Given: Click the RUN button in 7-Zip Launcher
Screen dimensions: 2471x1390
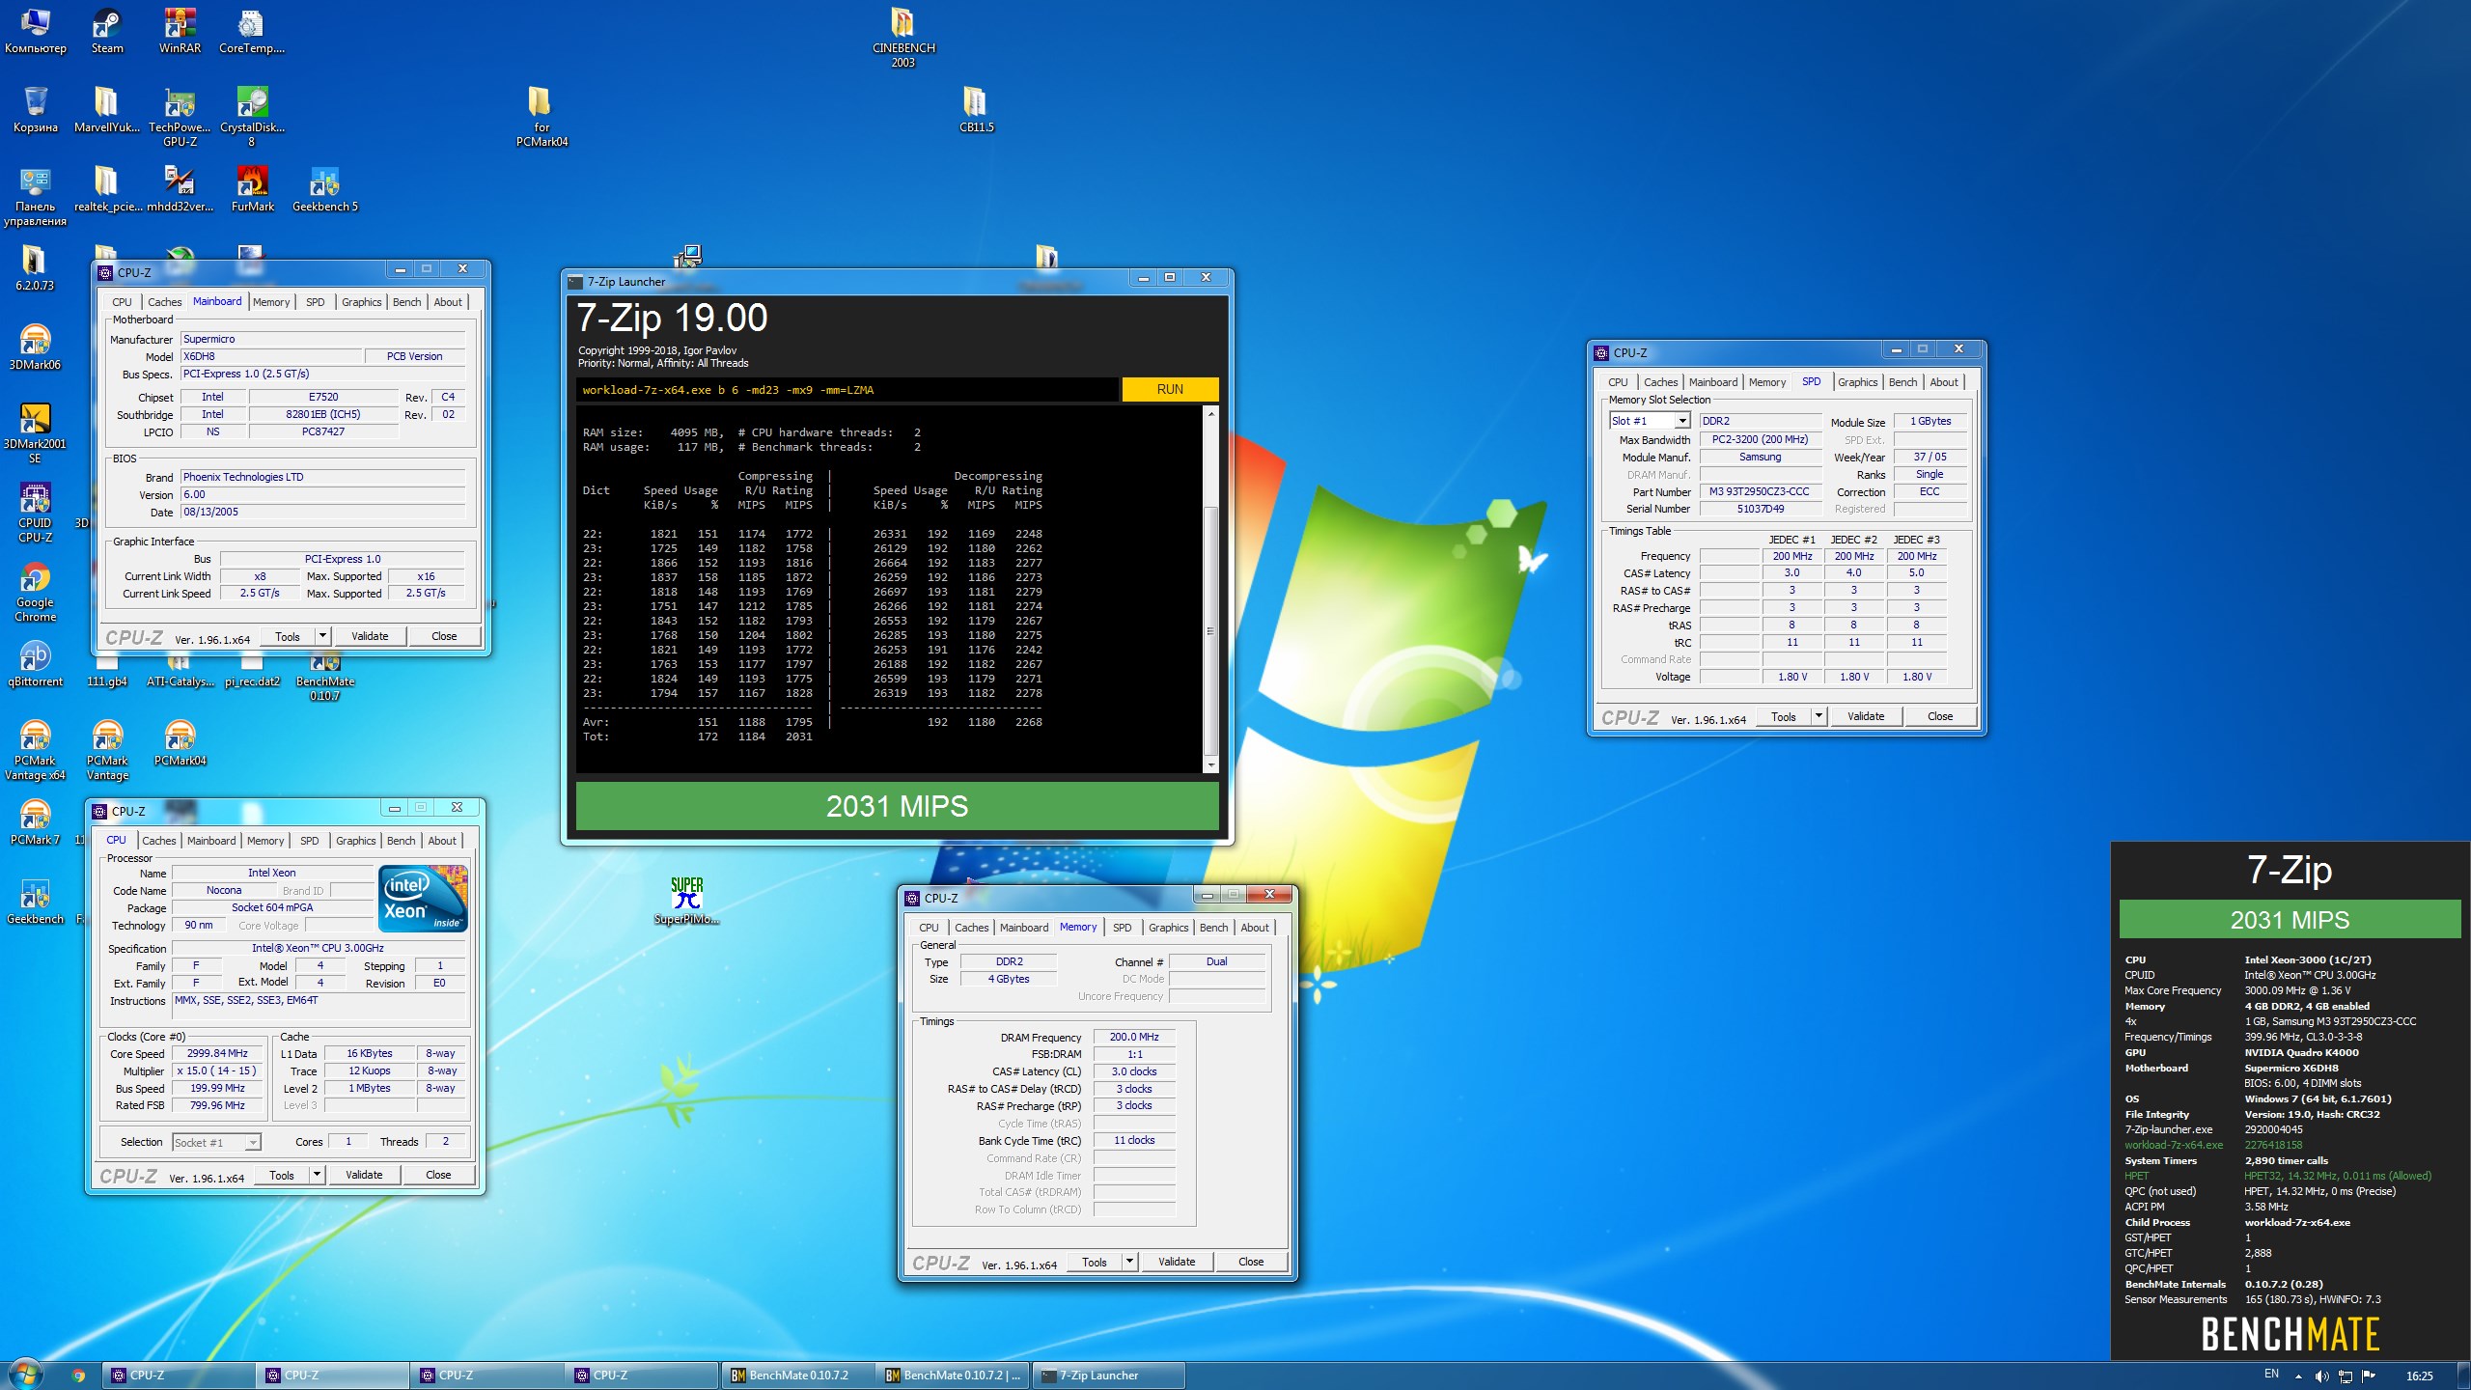Looking at the screenshot, I should click(1170, 389).
